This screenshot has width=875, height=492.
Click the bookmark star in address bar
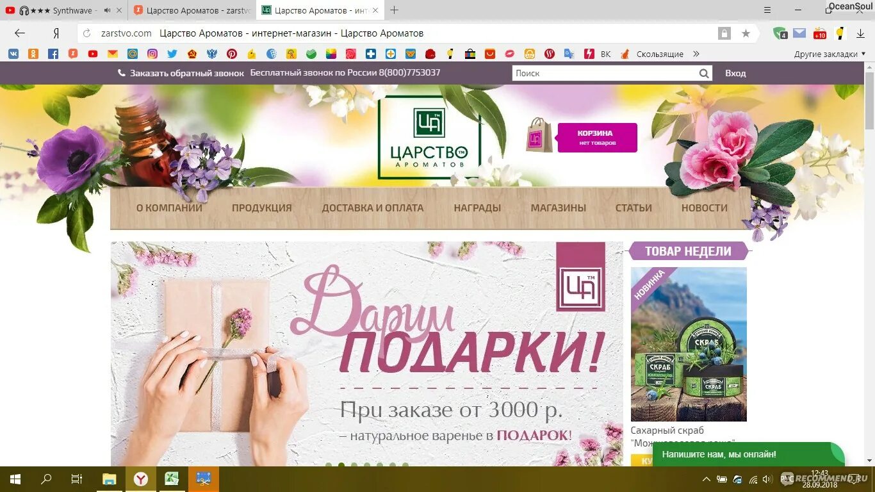pyautogui.click(x=746, y=33)
